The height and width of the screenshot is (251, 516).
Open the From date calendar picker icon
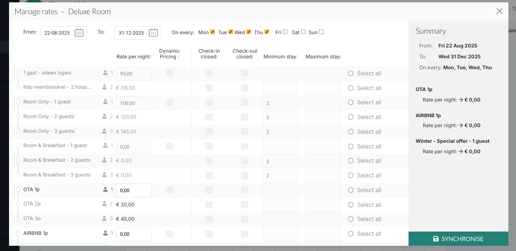pyautogui.click(x=79, y=33)
